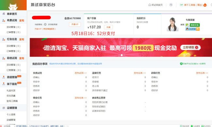Open 优化流量 in the sidebar

(x=11, y=96)
